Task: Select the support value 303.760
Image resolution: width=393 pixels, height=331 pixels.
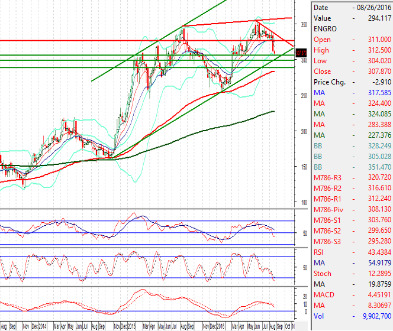Action: point(379,220)
